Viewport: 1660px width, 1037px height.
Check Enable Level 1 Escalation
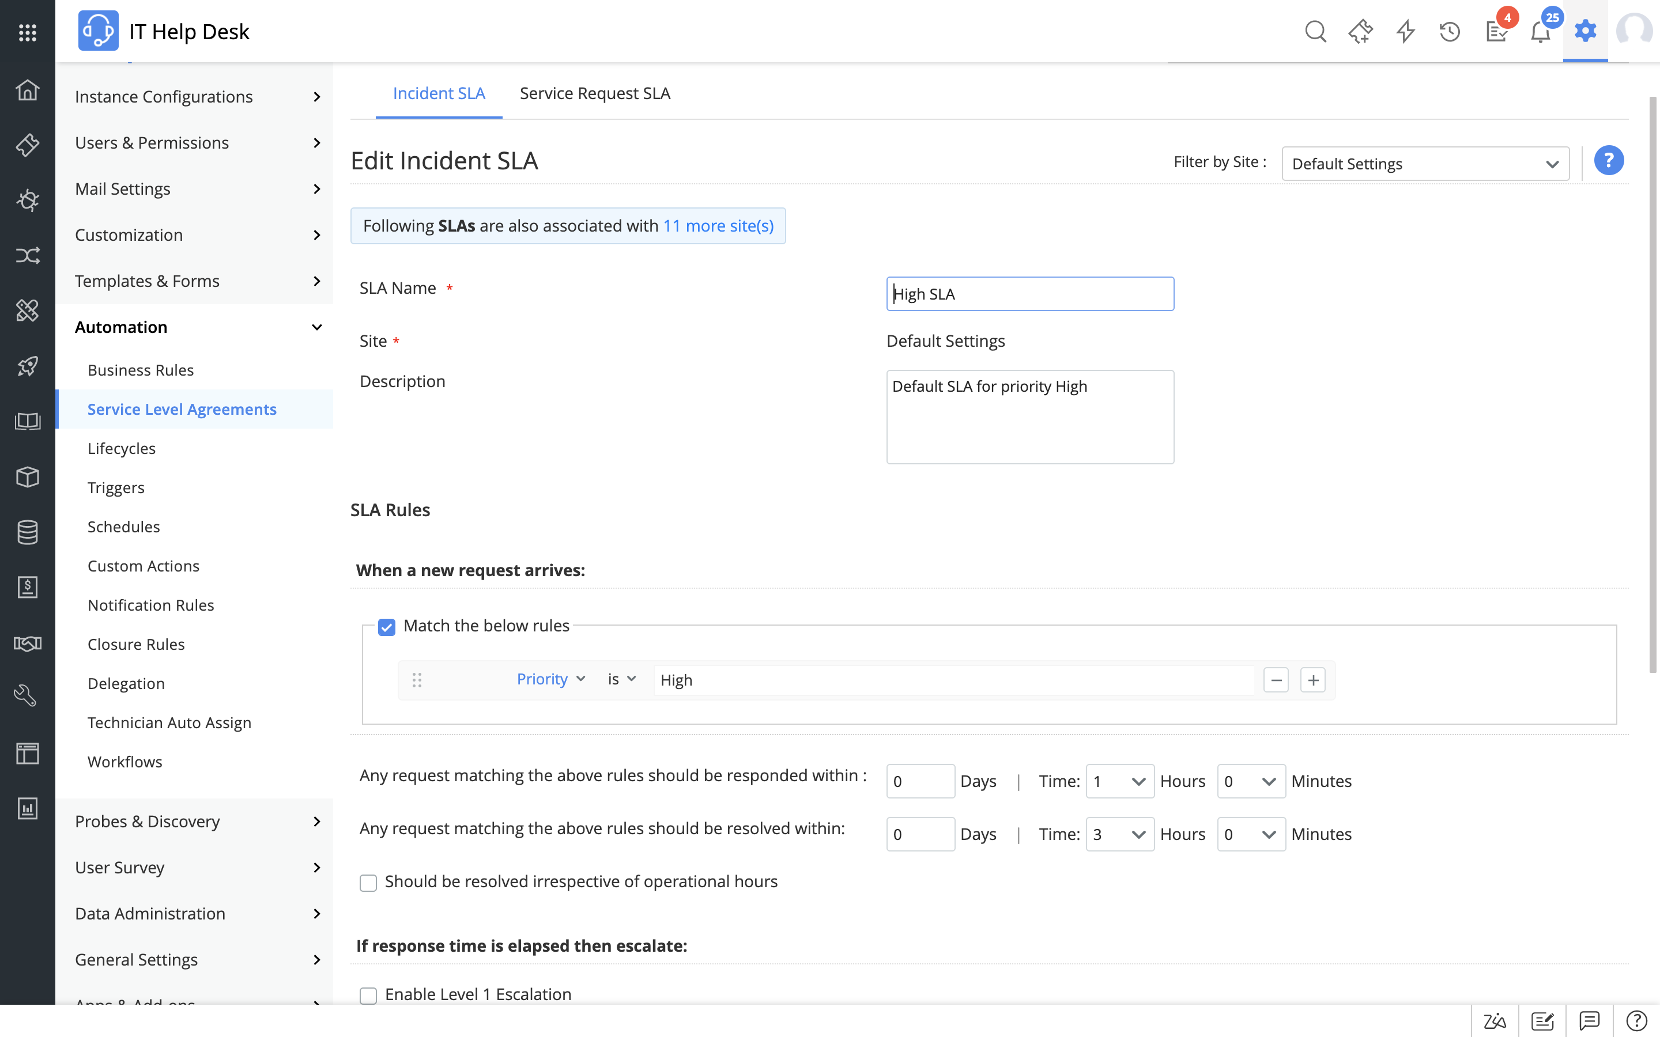tap(368, 994)
